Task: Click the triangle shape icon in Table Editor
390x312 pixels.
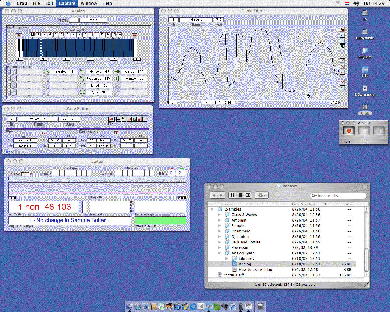Action: click(x=342, y=72)
